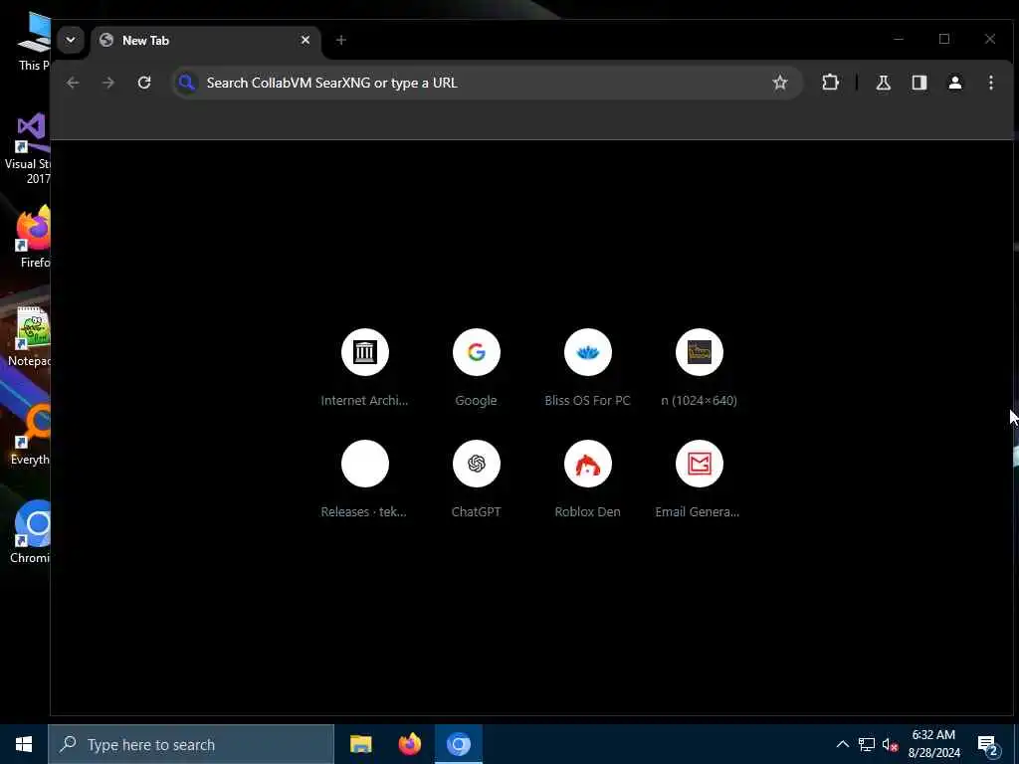The image size is (1019, 764).
Task: Select the Notepad++ desktop shortcut
Action: [x=29, y=336]
